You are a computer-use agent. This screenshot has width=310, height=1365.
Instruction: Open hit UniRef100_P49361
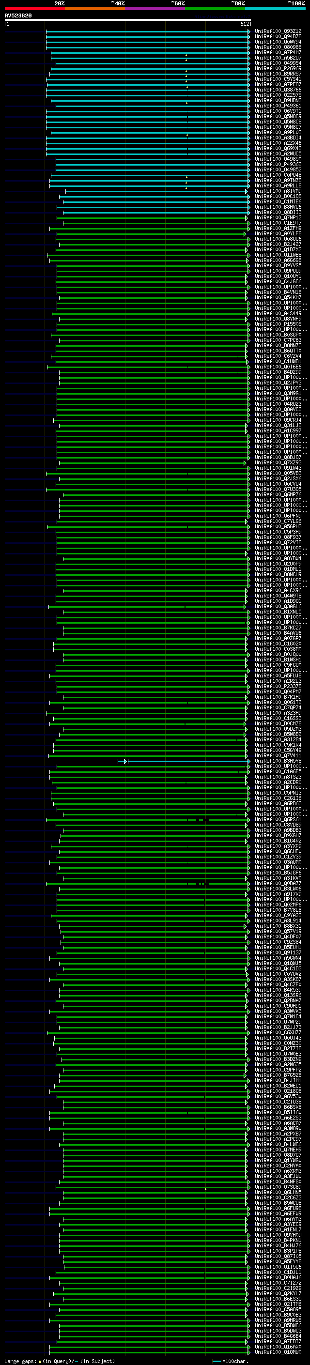(x=278, y=106)
